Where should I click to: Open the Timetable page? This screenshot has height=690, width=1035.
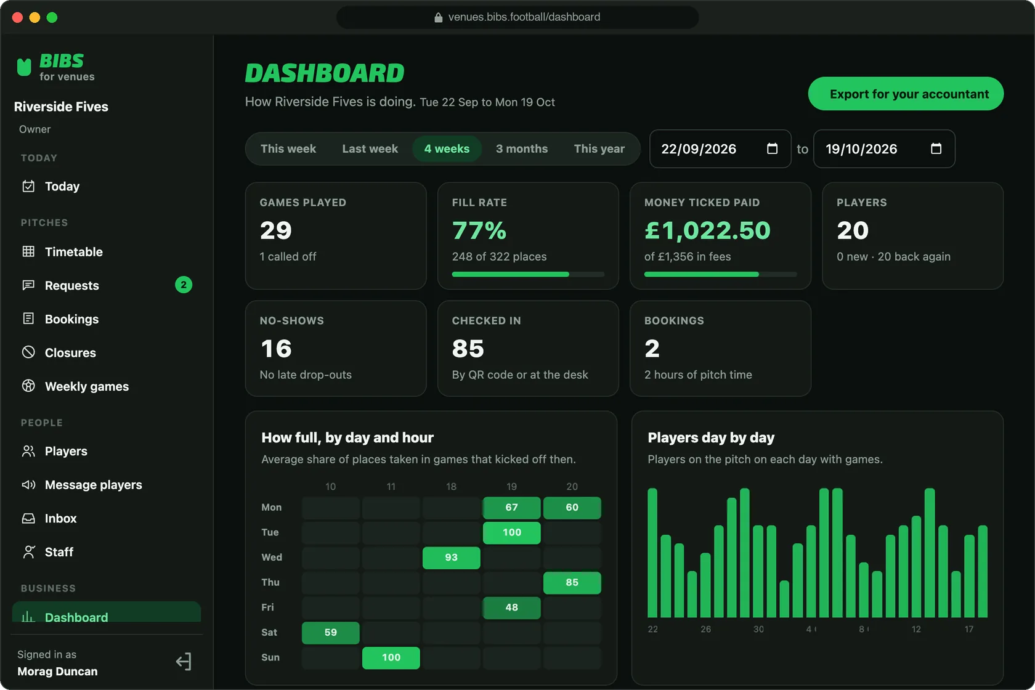click(x=107, y=251)
